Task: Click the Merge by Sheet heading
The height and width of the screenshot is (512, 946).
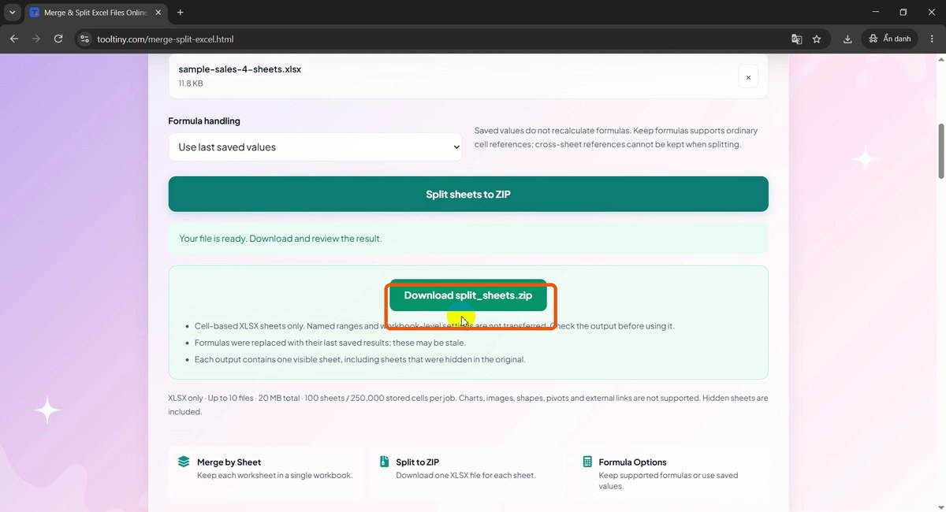Action: coord(229,462)
